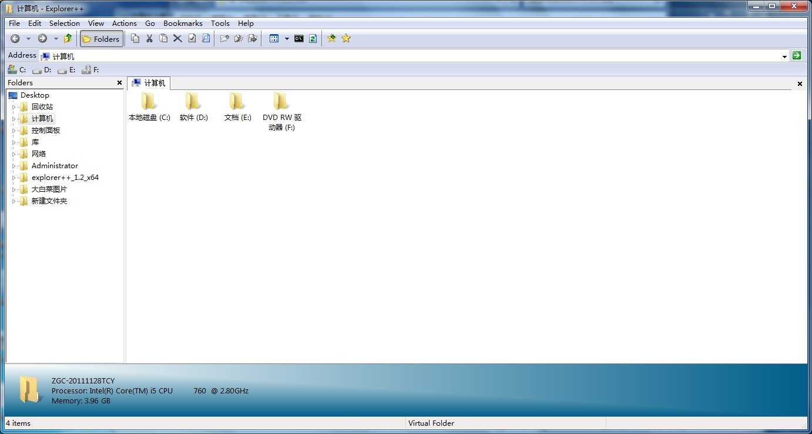Select the 计算机 tab
The height and width of the screenshot is (434, 812).
tap(149, 83)
